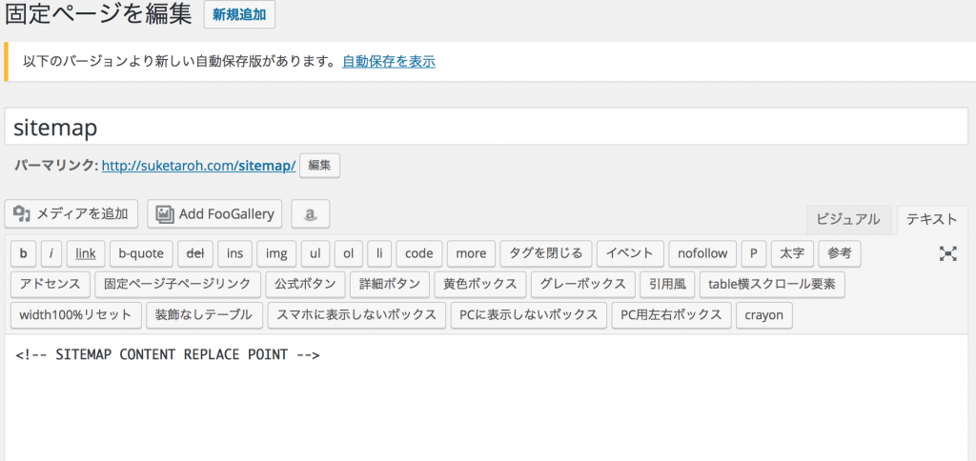This screenshot has width=976, height=461.
Task: Switch to the ビジュアル editor tab
Action: click(848, 219)
